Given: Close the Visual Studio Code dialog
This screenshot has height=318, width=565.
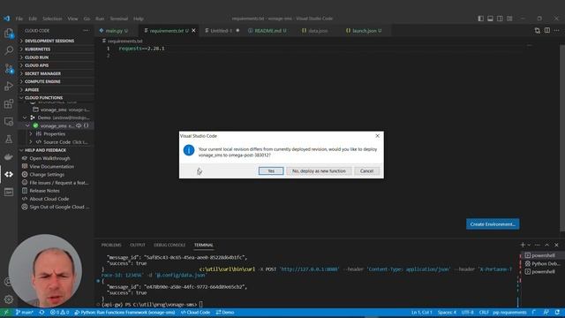Looking at the screenshot, I should pyautogui.click(x=377, y=136).
